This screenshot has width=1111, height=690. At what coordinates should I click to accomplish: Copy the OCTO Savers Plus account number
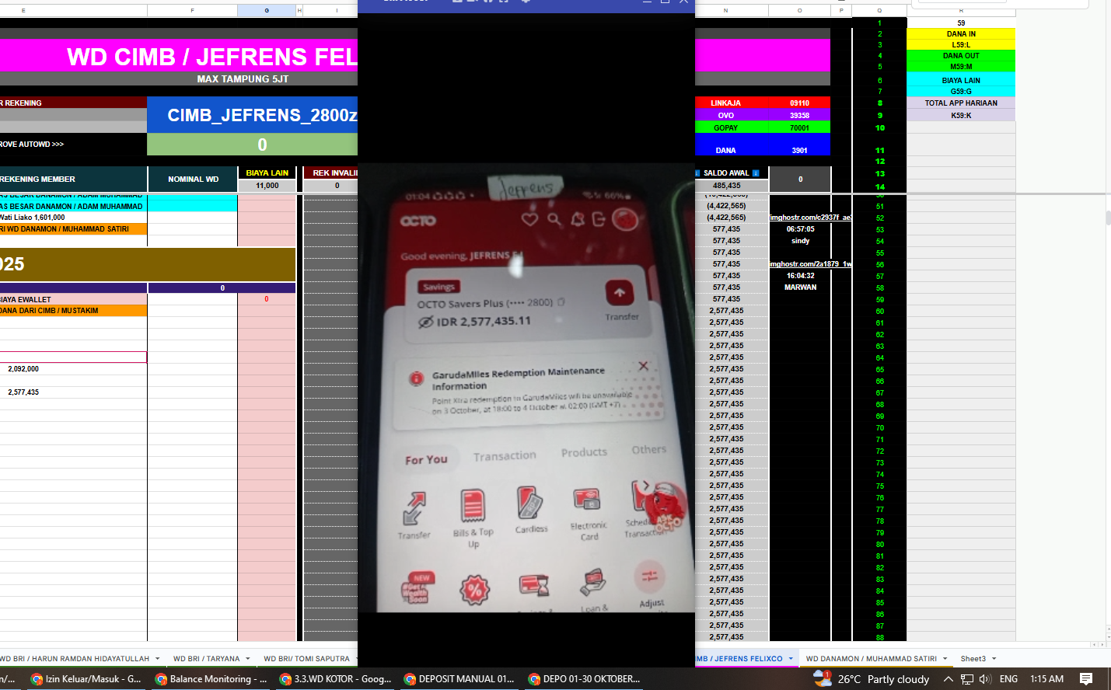(x=561, y=302)
